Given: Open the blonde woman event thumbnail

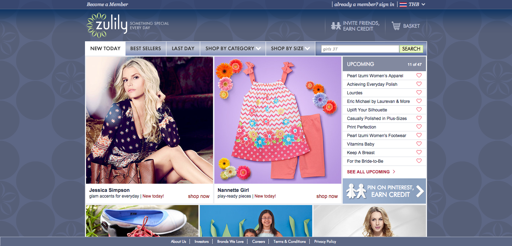Looking at the screenshot, I should pos(370,221).
